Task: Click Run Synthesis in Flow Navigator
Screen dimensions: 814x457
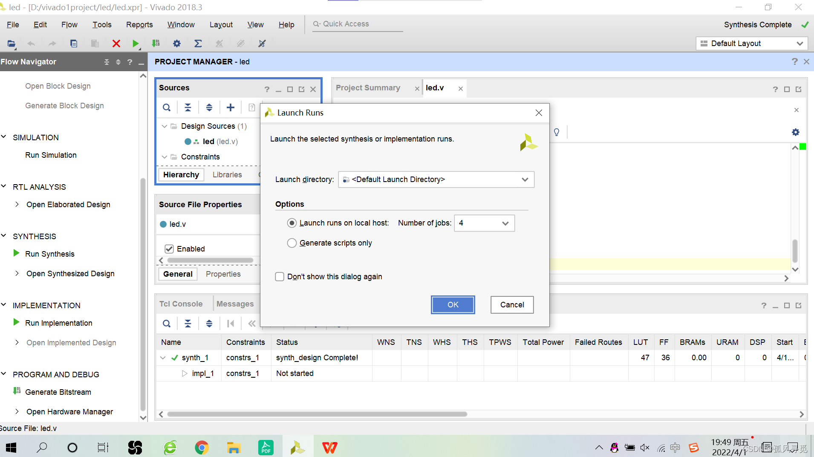Action: 49,254
